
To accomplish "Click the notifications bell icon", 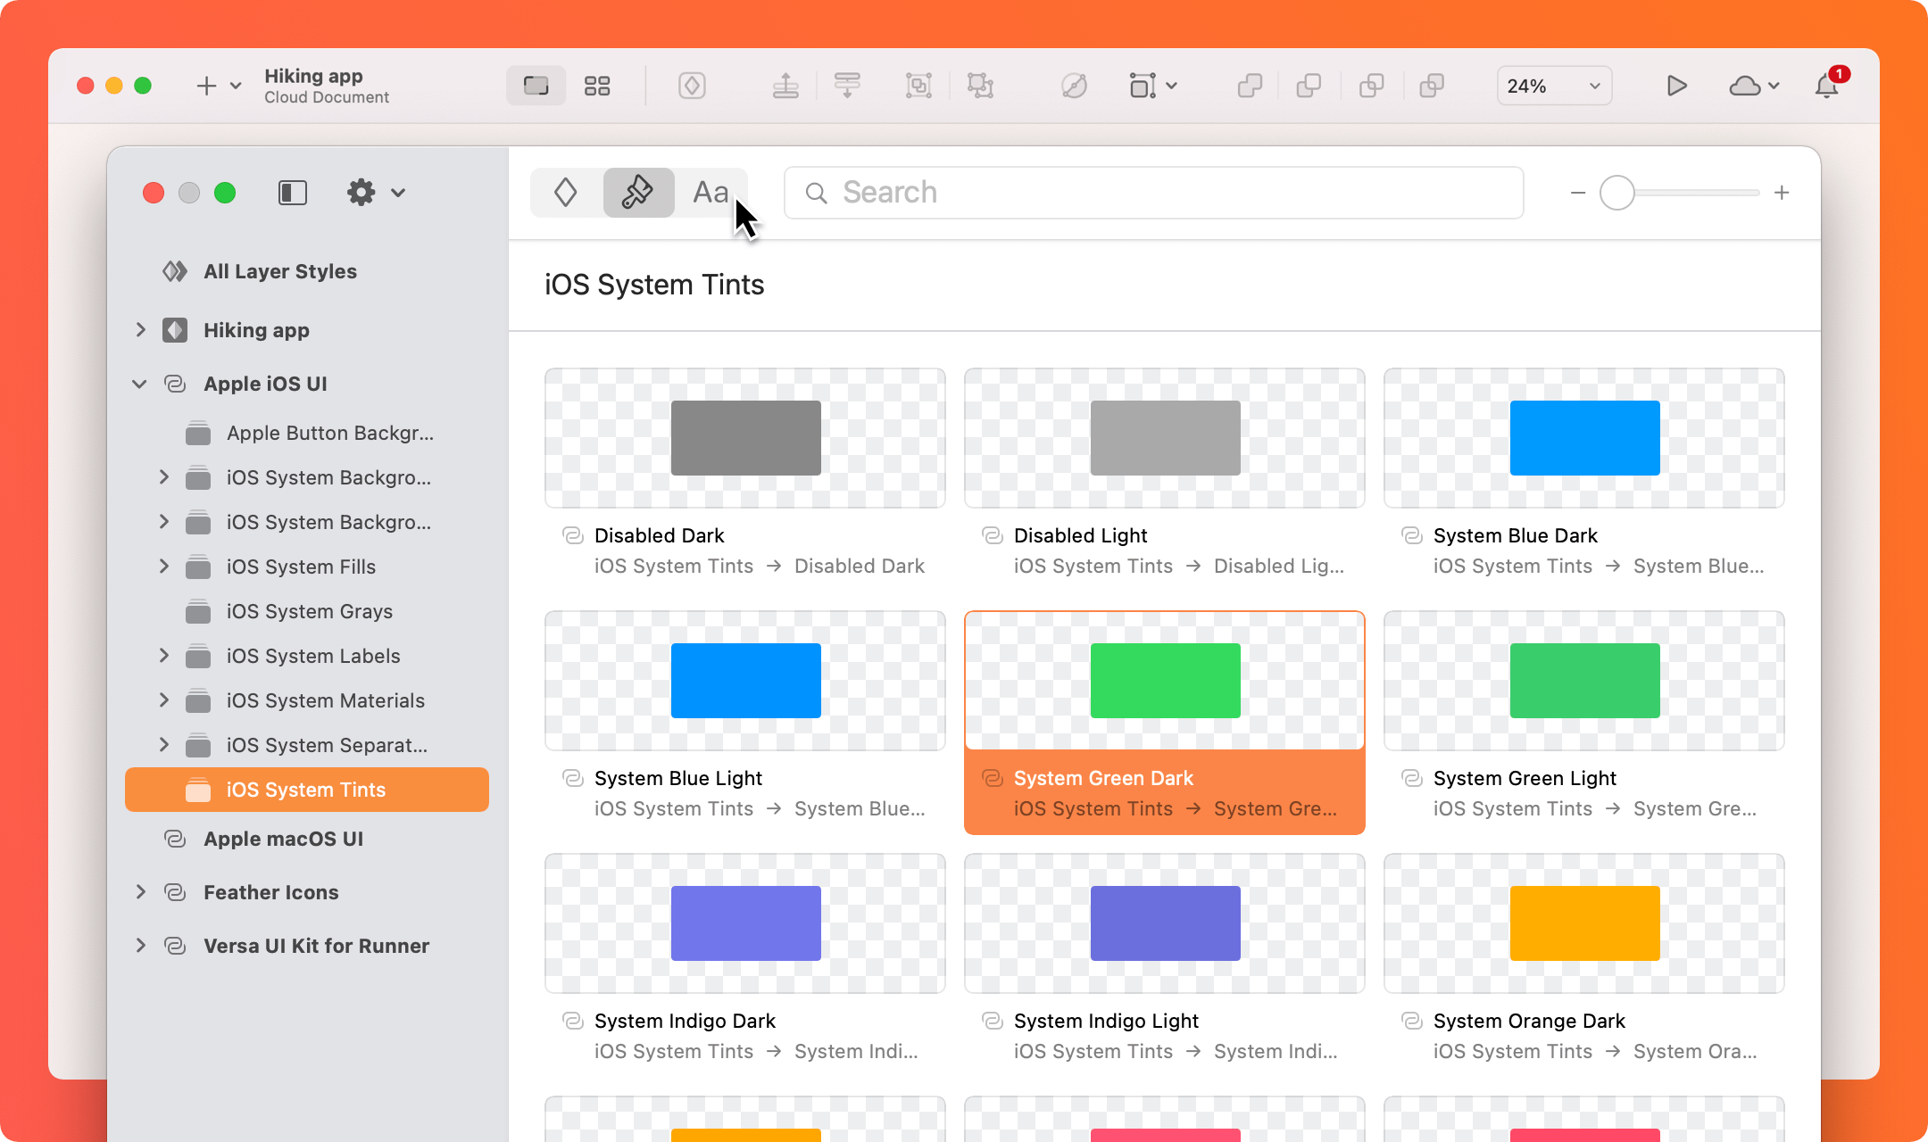I will [1827, 86].
